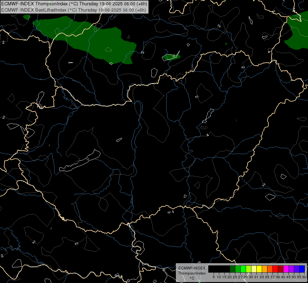Pick the red-orange 35–37 legend swatch
308x283 pixels.
point(270,269)
